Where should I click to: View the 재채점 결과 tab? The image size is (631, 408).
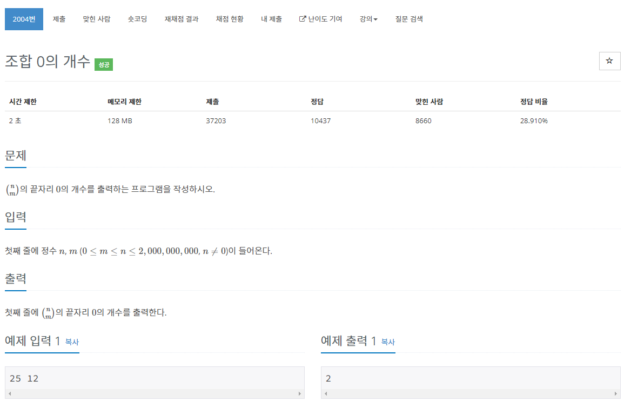182,19
